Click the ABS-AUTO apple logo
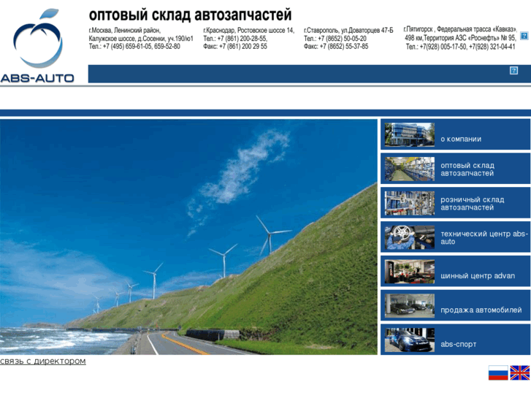 (37, 46)
